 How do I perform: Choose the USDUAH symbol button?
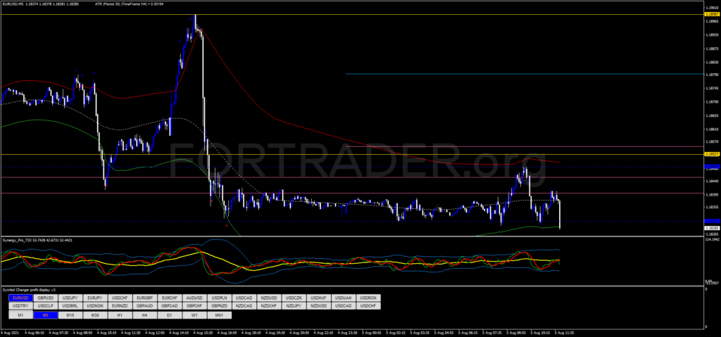pyautogui.click(x=344, y=298)
